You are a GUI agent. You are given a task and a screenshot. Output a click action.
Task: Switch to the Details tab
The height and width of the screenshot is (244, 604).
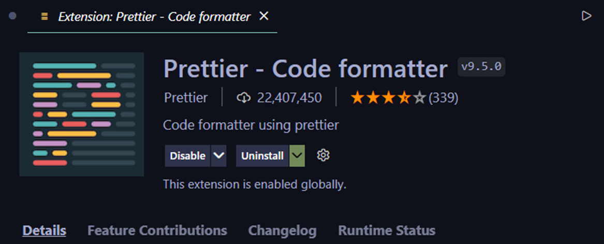point(44,230)
